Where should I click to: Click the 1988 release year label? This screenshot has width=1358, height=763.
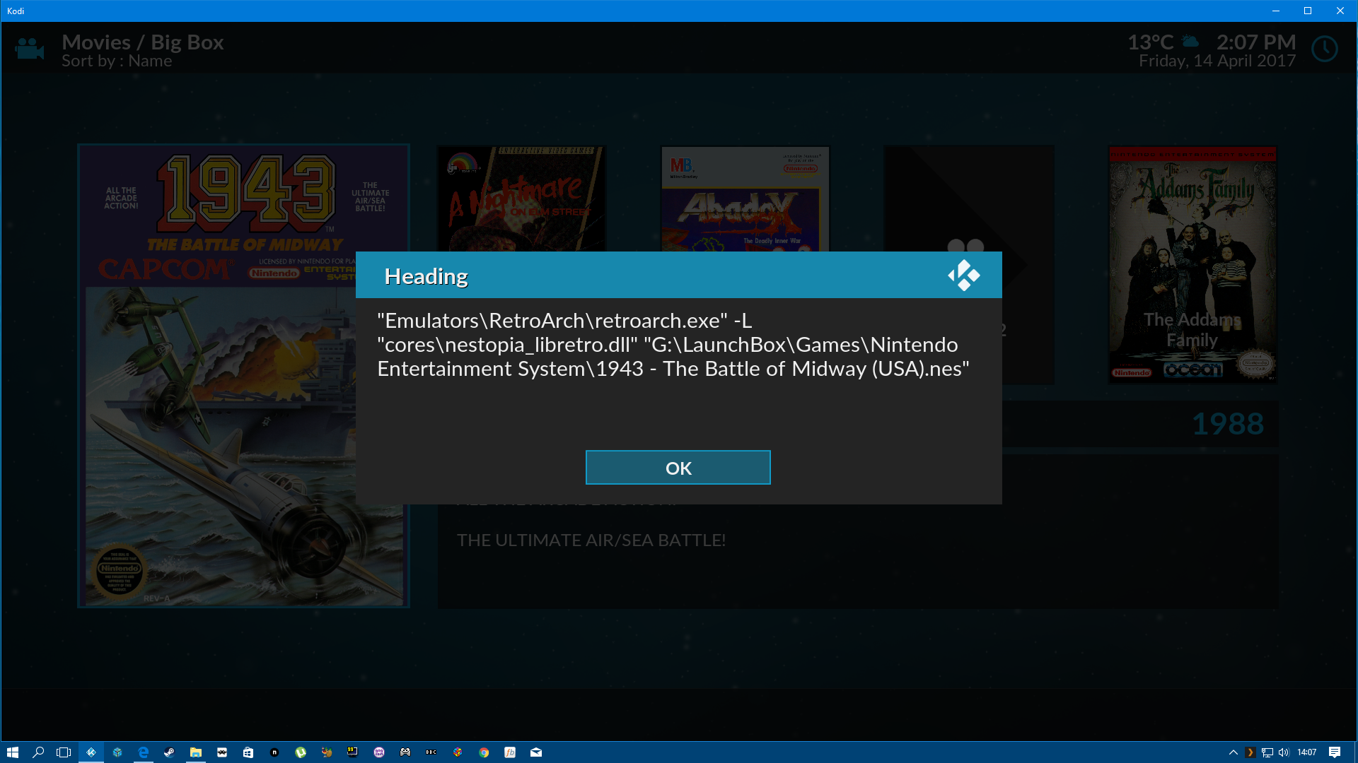click(1228, 424)
